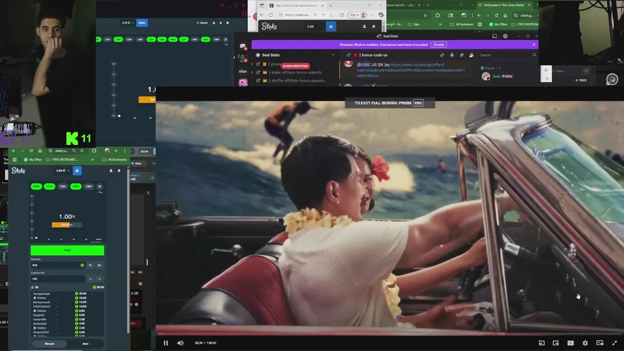The height and width of the screenshot is (351, 624).
Task: Show pinned messages in Discord channel
Action: 462,55
